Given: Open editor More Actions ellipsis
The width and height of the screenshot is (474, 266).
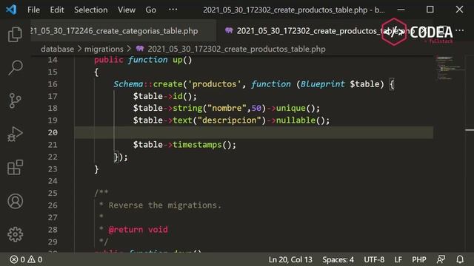Looking at the screenshot, I should tap(459, 30).
